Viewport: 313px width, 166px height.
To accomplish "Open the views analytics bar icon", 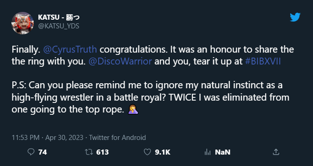I will (x=208, y=152).
